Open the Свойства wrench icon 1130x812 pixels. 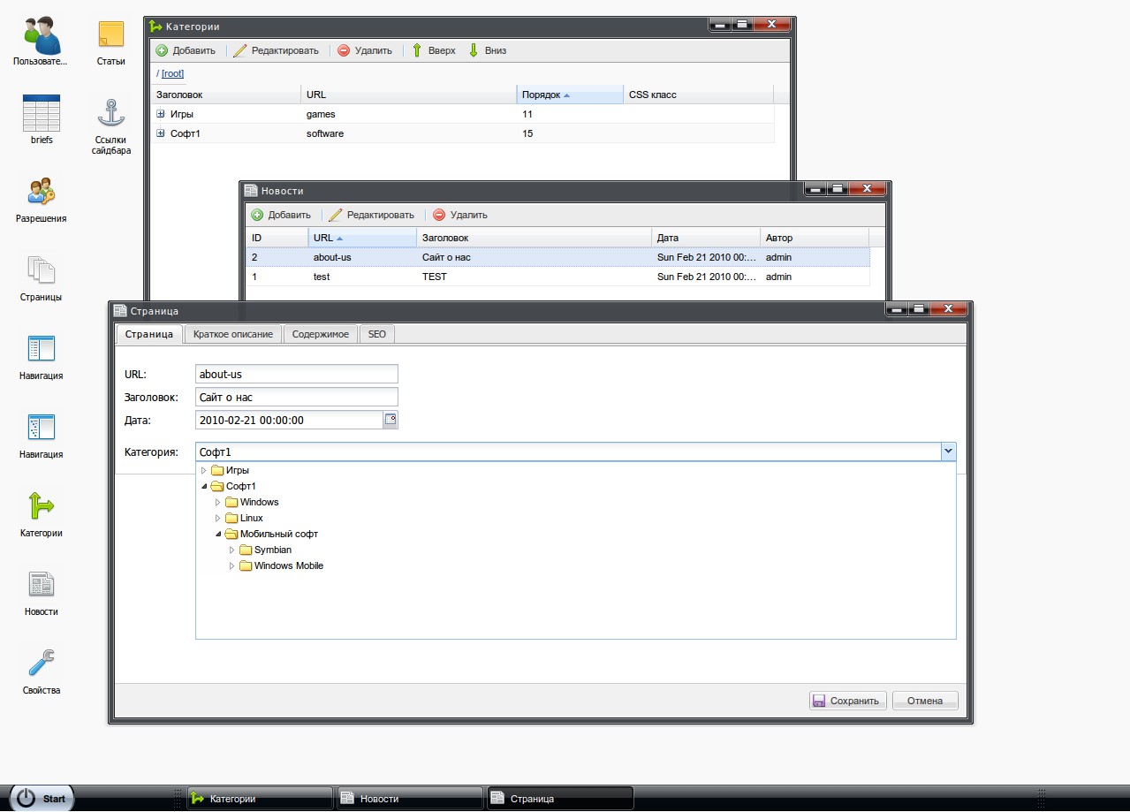click(x=41, y=671)
